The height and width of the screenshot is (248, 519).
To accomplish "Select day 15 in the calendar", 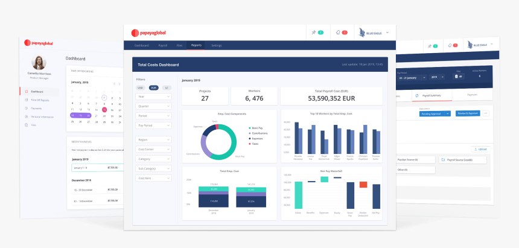I will point(104,110).
